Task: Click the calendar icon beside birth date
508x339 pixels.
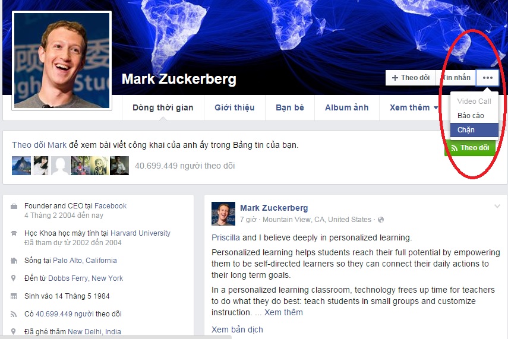Action: (14, 296)
